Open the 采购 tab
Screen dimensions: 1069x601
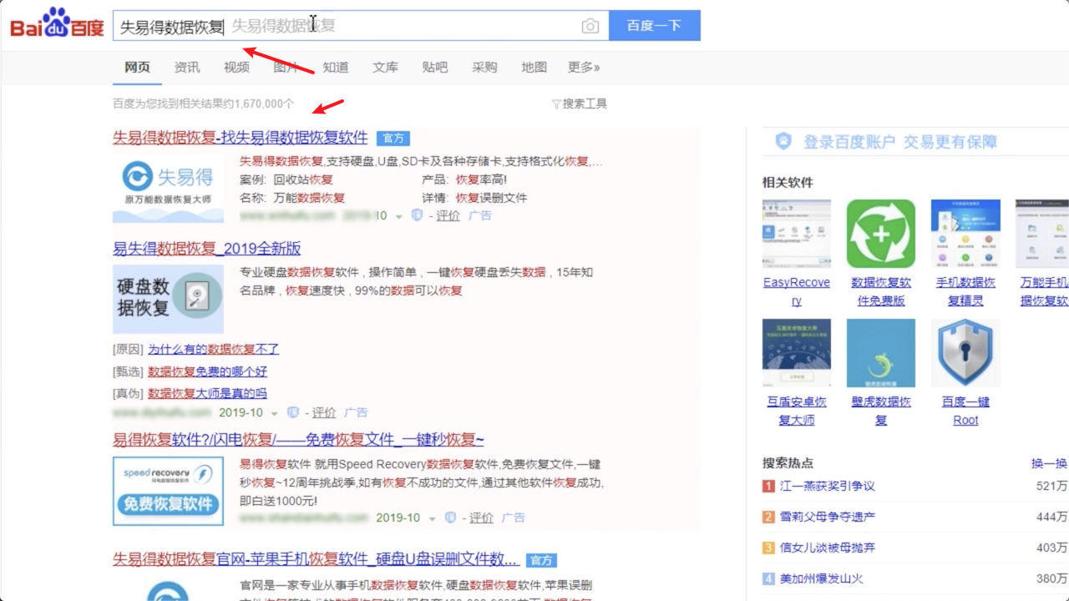click(x=484, y=68)
